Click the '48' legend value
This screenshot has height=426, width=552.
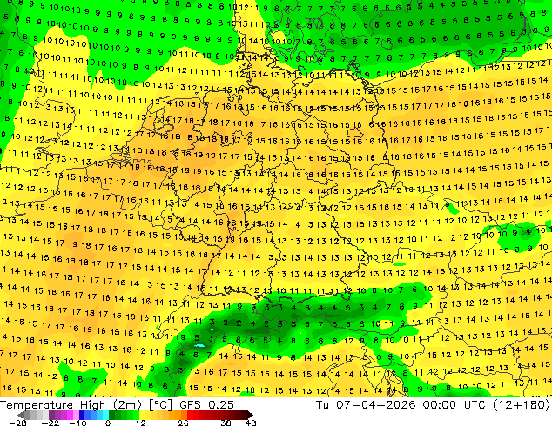tap(251, 423)
